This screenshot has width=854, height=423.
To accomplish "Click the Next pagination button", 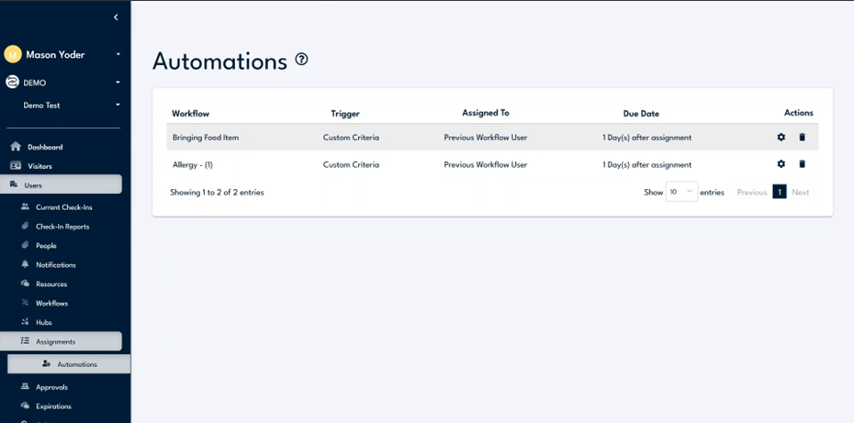I will 801,193.
